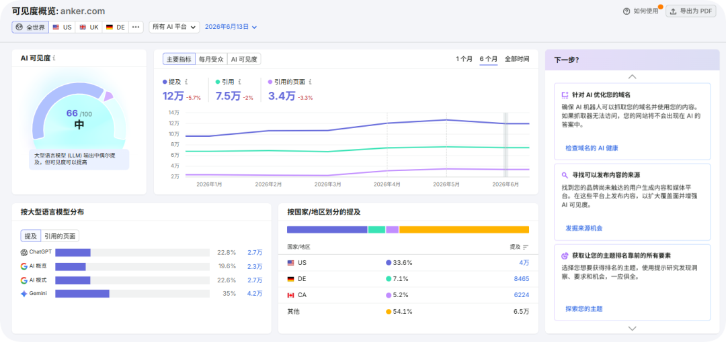This screenshot has height=342, width=726.
Task: Open the 2026年6月13日 date picker
Action: (x=231, y=27)
